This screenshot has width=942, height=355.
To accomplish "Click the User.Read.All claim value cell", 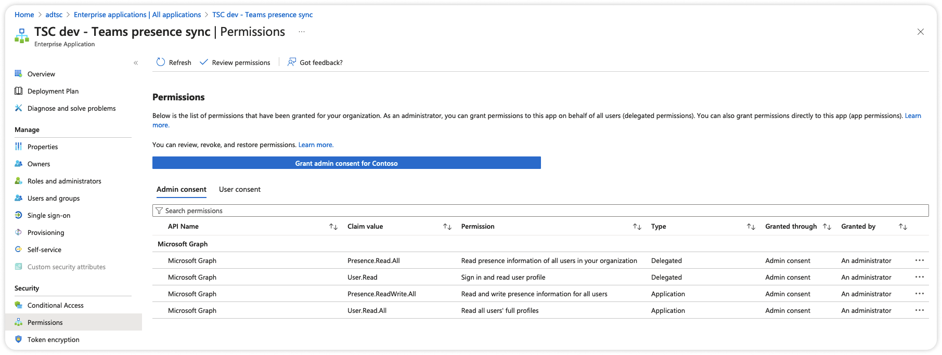I will [x=367, y=310].
